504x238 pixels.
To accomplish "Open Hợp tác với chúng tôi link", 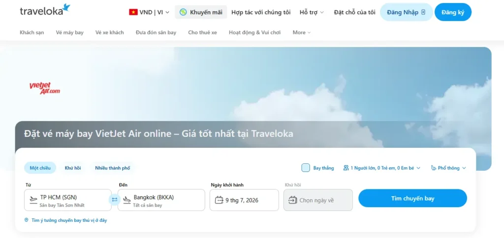I will click(x=261, y=12).
